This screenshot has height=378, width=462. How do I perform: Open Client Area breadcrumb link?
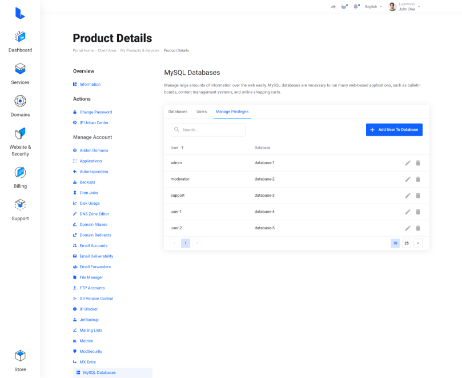[x=107, y=50]
